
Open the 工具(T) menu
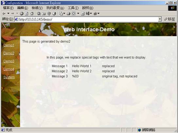(73, 8)
